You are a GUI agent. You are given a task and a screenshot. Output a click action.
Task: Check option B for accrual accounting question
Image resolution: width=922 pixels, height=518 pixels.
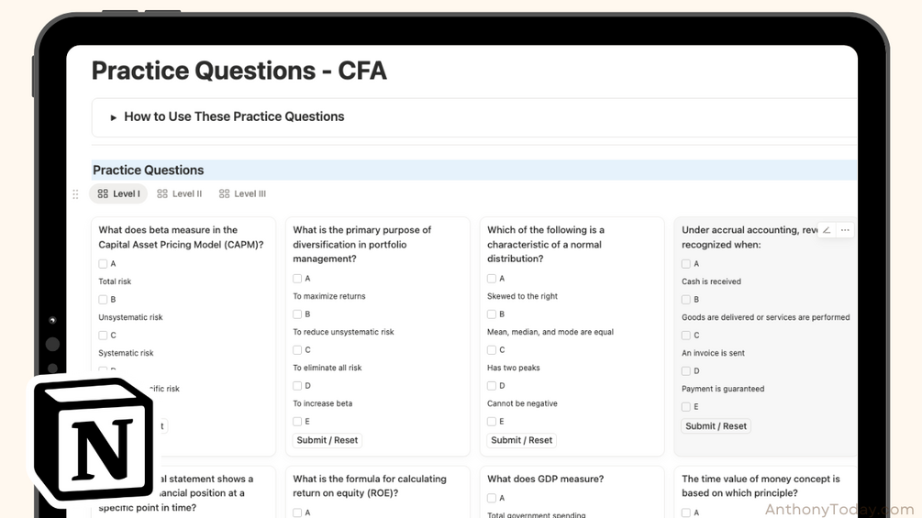(686, 300)
